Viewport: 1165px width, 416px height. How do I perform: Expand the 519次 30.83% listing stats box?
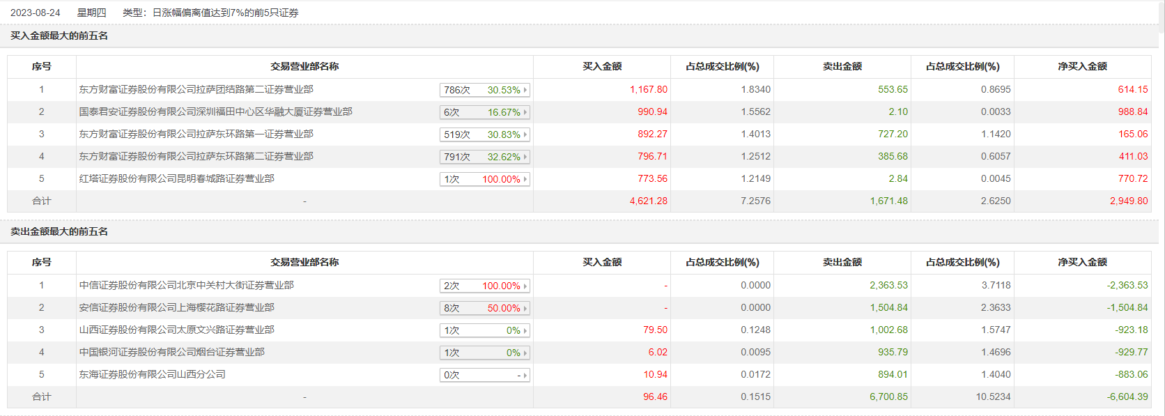pos(485,134)
